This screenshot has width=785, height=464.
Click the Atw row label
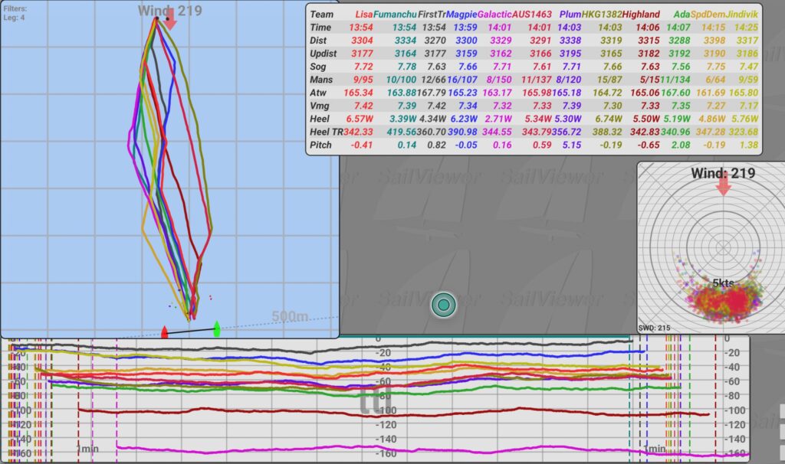318,93
